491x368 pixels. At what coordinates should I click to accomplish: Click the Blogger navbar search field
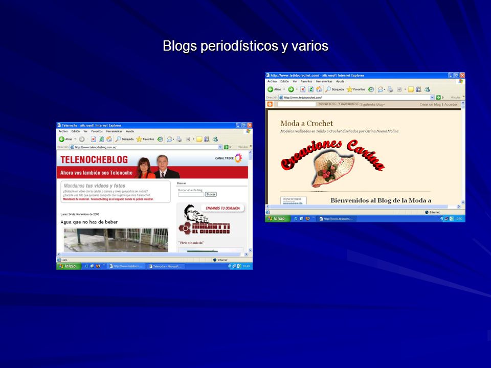[297, 104]
